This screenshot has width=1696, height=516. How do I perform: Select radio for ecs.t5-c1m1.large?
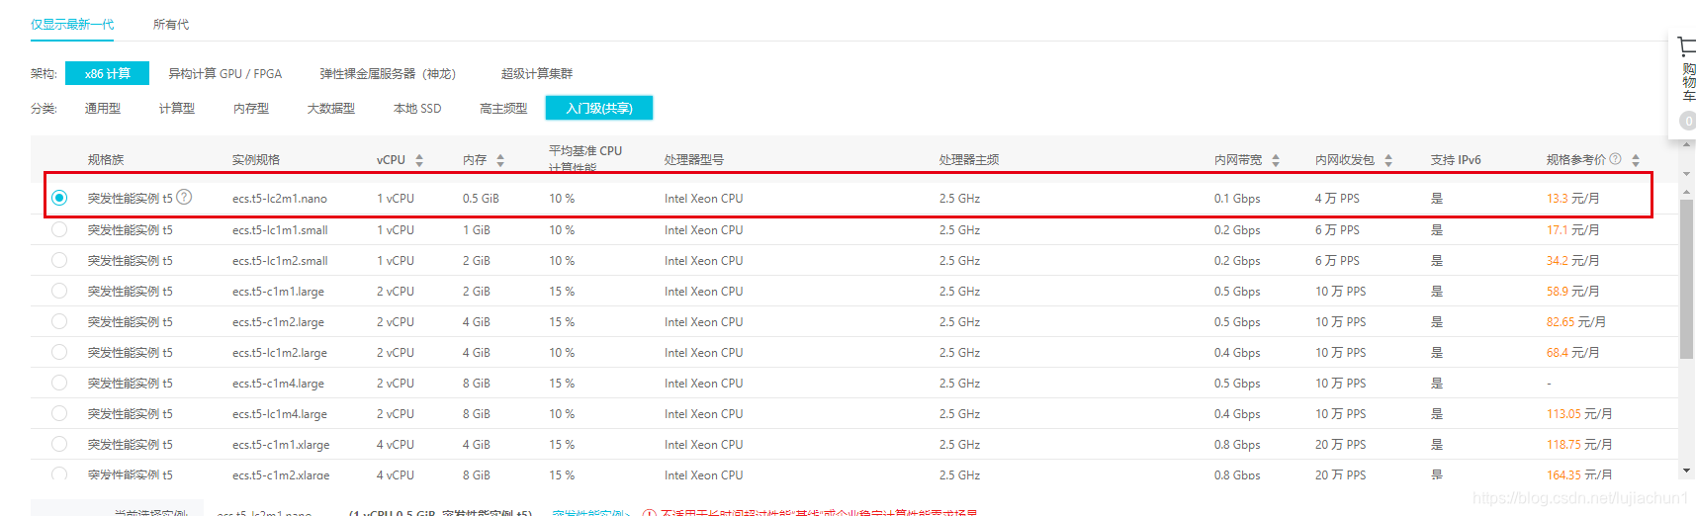click(59, 291)
